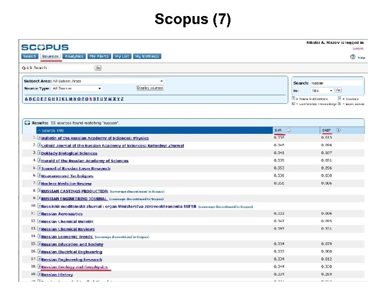
Task: Browse sources by letter Z
Action: tap(122, 99)
